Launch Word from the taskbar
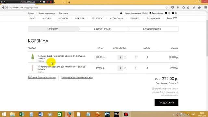This screenshot has height=117, width=208. coord(41,114)
